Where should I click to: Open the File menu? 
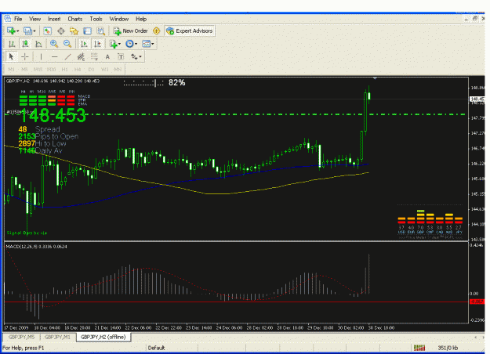pyautogui.click(x=18, y=19)
